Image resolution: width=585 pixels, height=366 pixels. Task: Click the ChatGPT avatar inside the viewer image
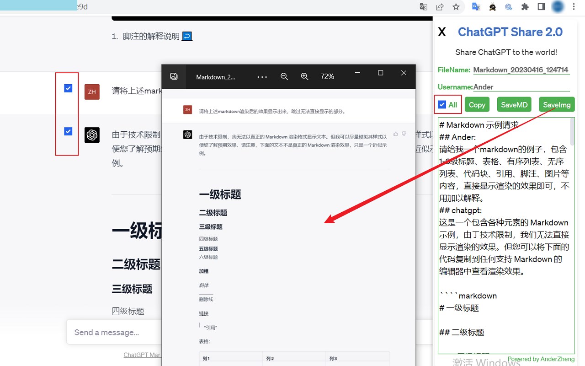[x=187, y=135]
